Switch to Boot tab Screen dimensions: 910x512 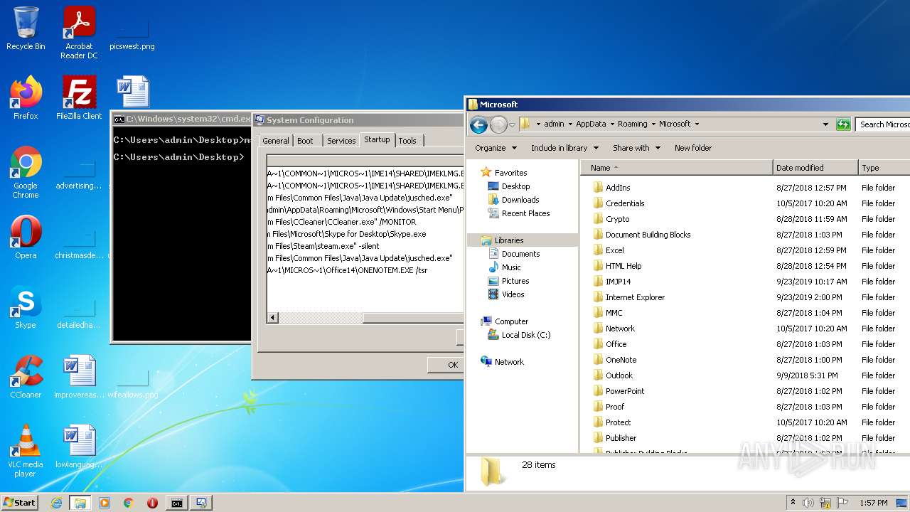tap(305, 141)
